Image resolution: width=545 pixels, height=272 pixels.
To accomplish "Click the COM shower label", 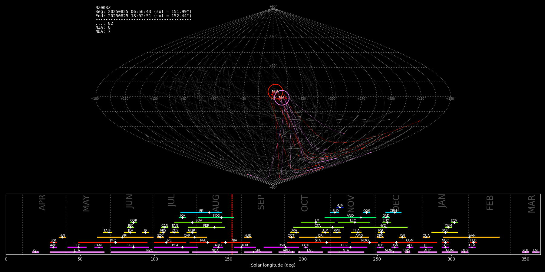I will pos(410,241).
